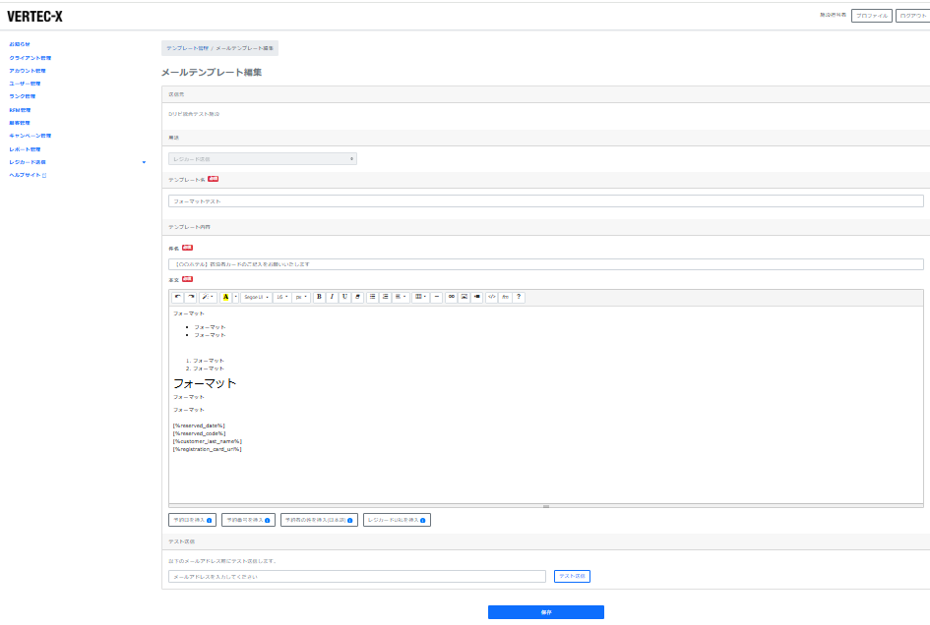Screen dimensions: 930x625
Task: Toggle bold formatting
Action: pos(319,297)
